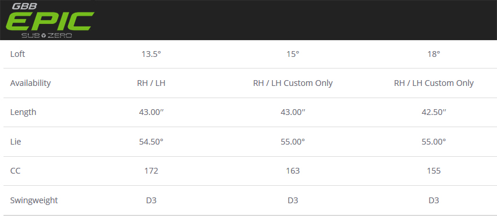Select the 172 CC value
Viewport: 497px width, 216px height.
151,171
